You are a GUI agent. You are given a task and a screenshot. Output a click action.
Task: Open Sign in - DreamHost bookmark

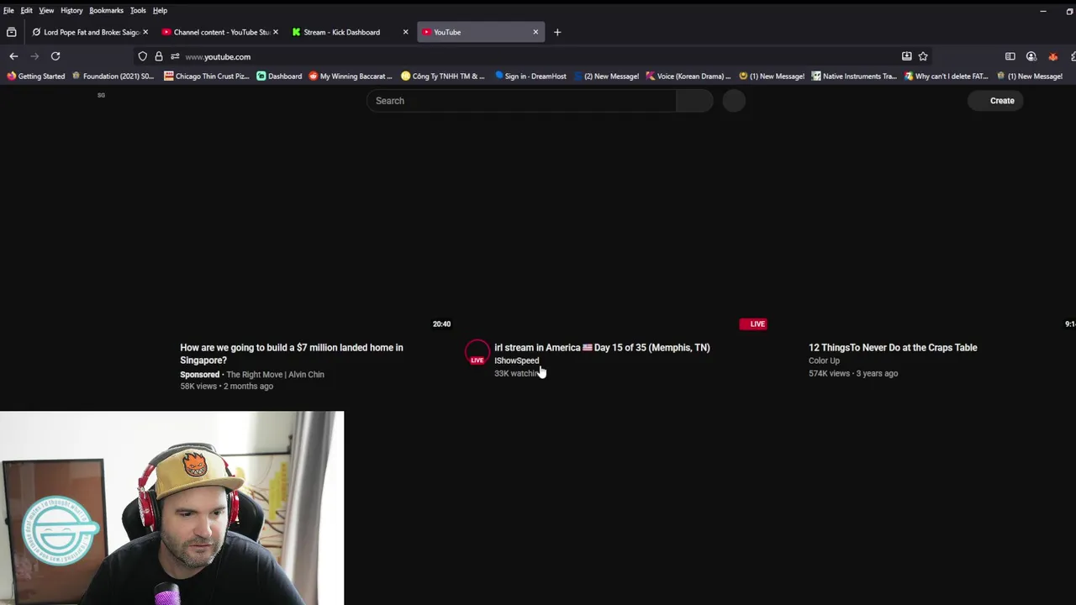pos(530,76)
